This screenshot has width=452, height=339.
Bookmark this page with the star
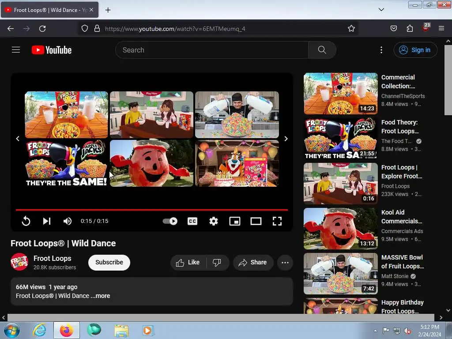tap(351, 29)
